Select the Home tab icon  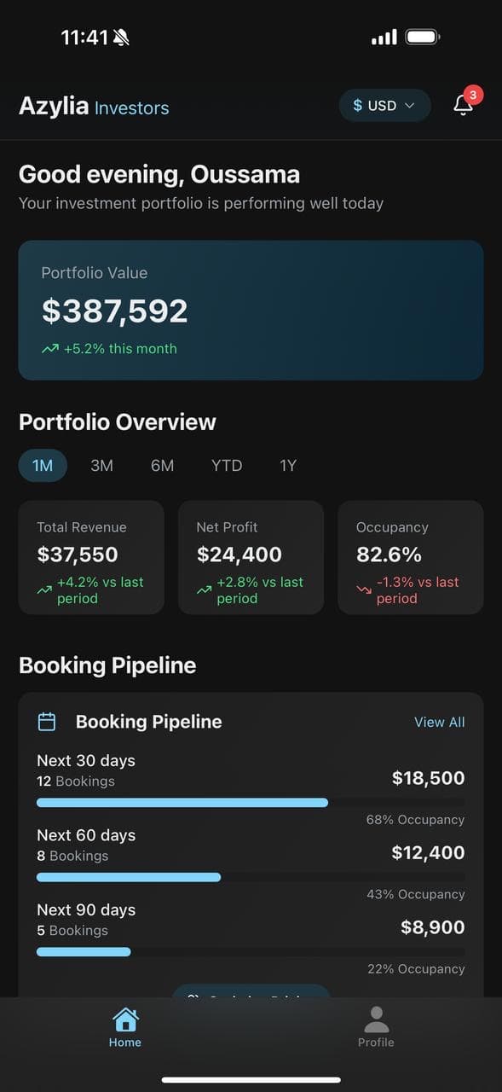(124, 1020)
